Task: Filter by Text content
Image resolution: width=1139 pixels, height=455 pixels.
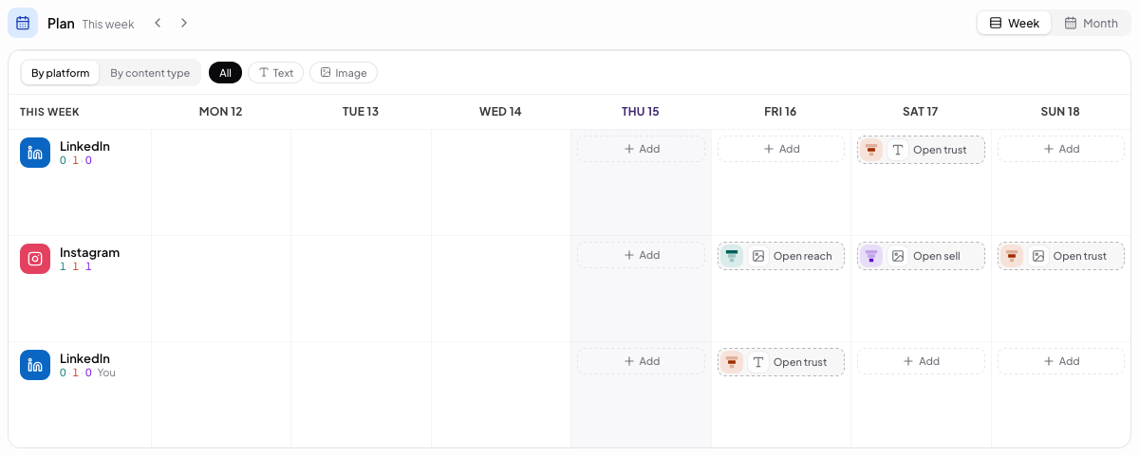Action: coord(275,73)
